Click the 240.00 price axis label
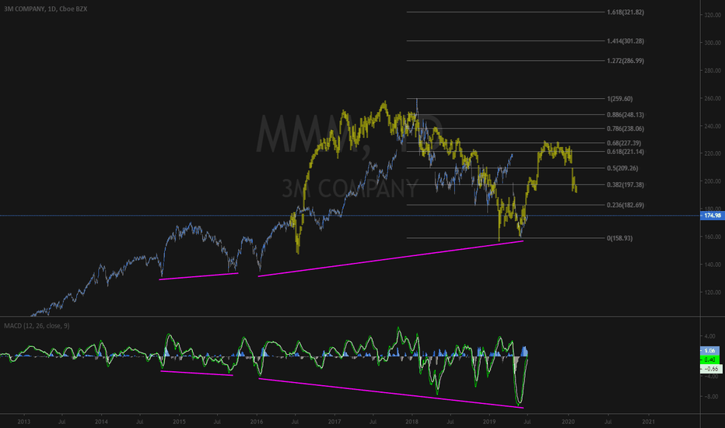Image resolution: width=725 pixels, height=428 pixels. pos(713,126)
